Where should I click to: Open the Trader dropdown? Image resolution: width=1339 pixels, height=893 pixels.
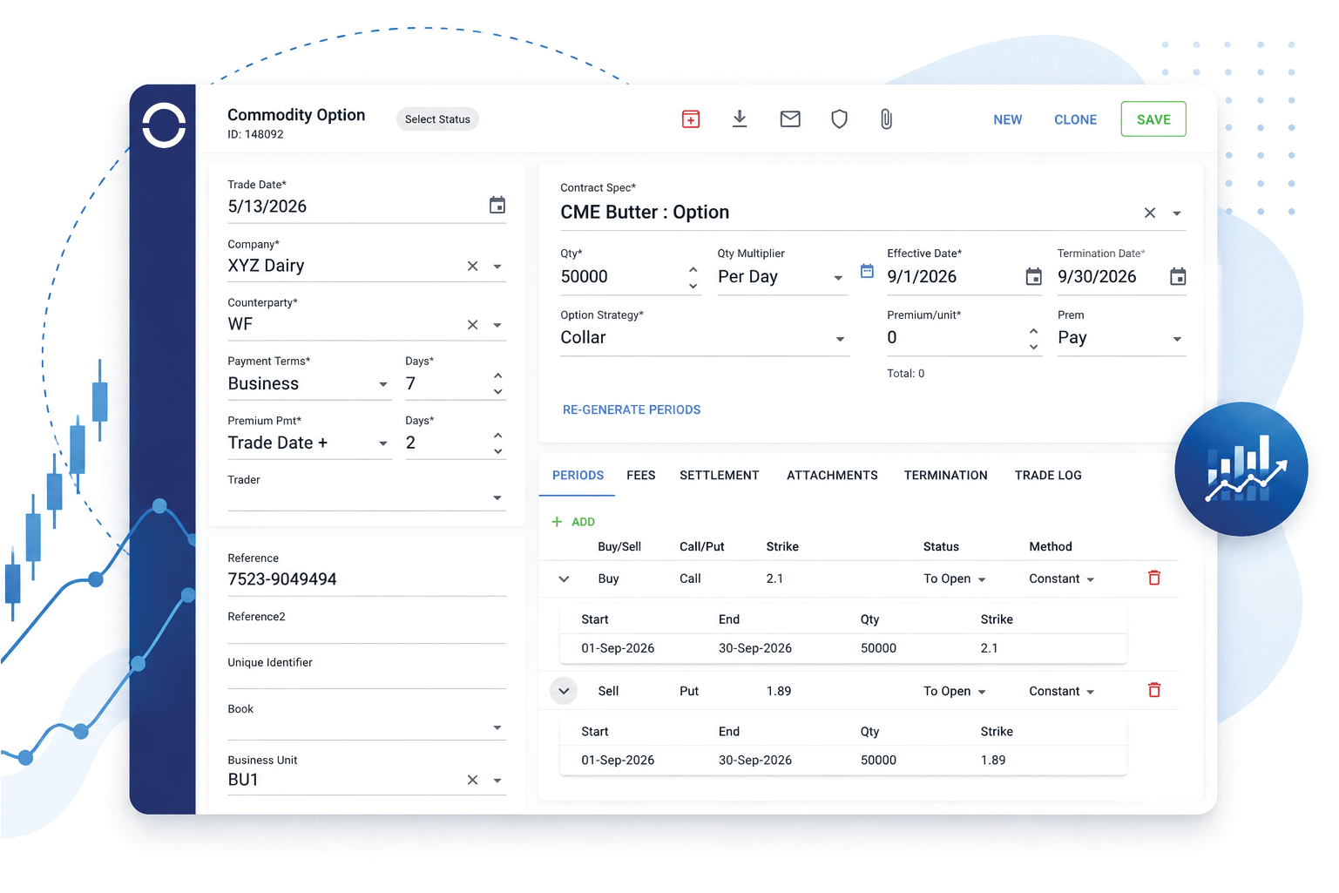pyautogui.click(x=497, y=497)
